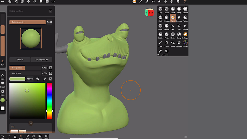Screen dimensions: 247x139
Task: Toggle Erase mode in left sidebar
Action: click(x=2, y=77)
